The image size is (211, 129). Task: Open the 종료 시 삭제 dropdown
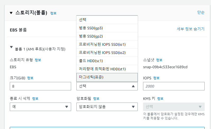click(x=40, y=107)
